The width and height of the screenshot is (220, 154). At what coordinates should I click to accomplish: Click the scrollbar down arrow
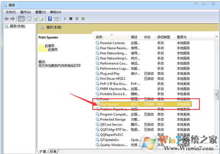coord(217,146)
